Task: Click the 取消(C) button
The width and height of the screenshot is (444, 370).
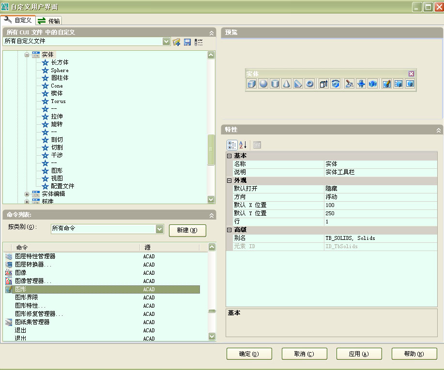Action: tap(305, 354)
